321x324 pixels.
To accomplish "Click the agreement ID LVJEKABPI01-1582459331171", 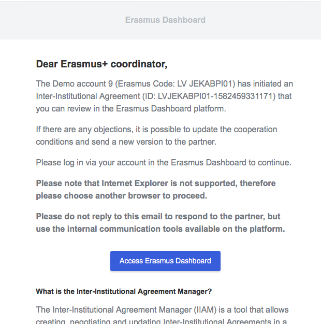I will pyautogui.click(x=215, y=96).
